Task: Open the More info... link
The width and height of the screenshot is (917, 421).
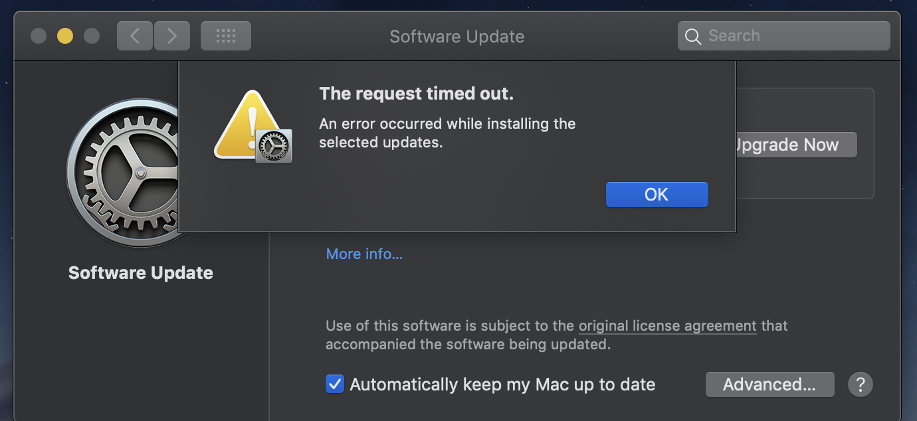Action: pos(364,254)
